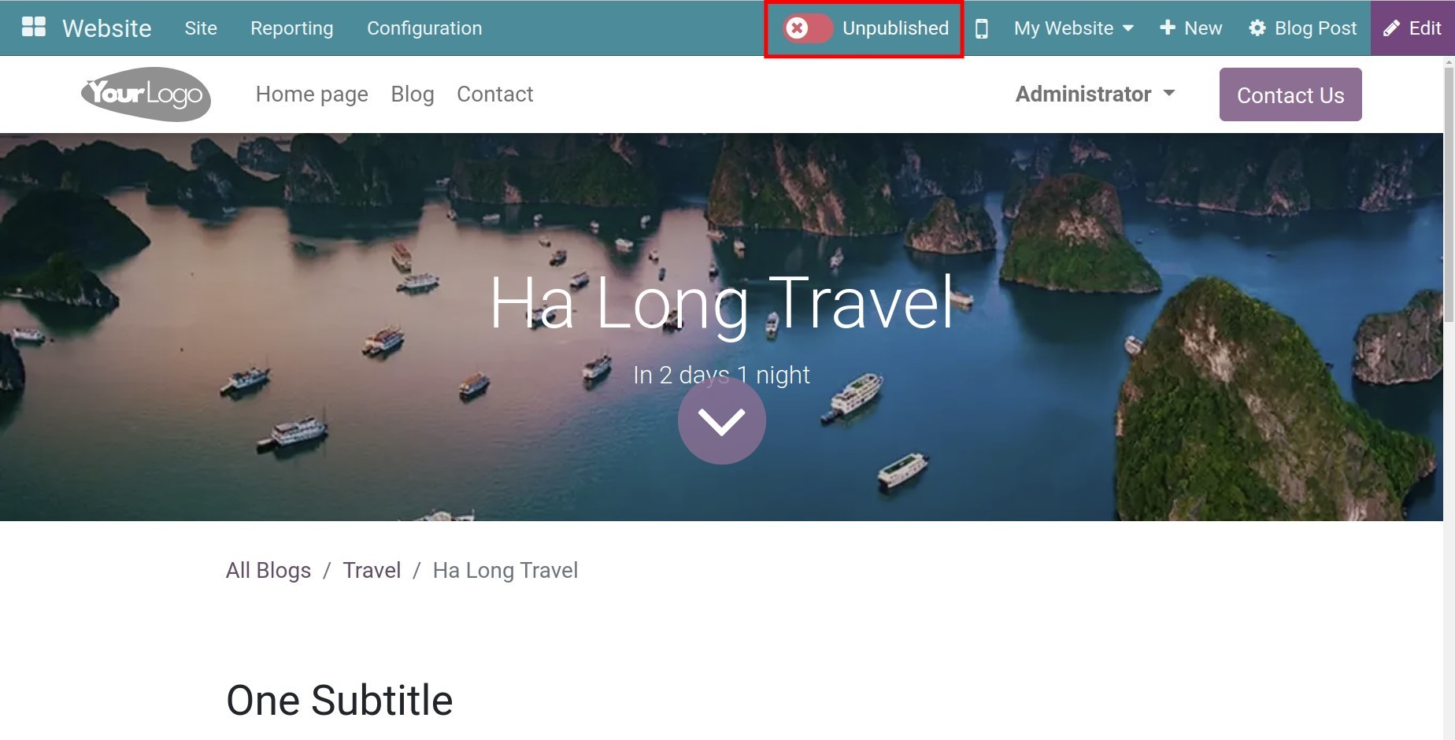The width and height of the screenshot is (1455, 740).
Task: Click the purple scroll-down chevron circle
Action: point(722,420)
